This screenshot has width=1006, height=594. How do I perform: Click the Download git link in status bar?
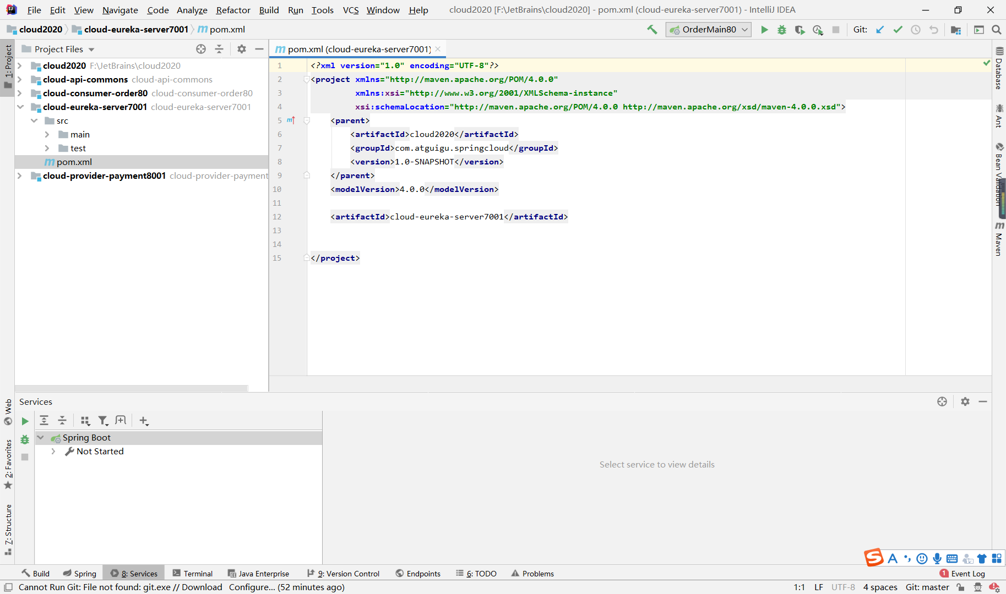point(202,587)
